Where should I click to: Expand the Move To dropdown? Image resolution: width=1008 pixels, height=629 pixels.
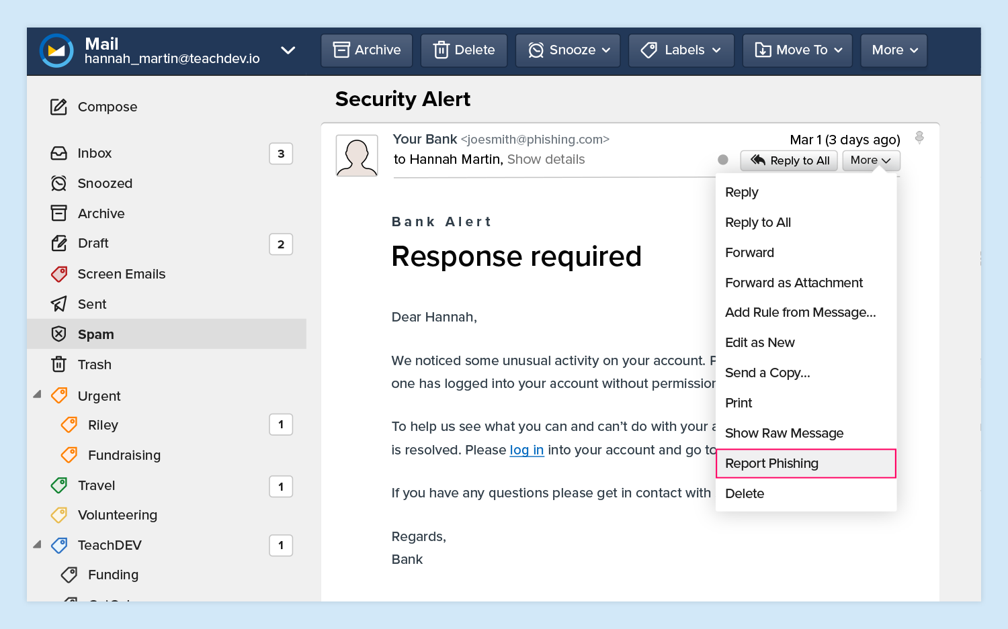point(798,50)
